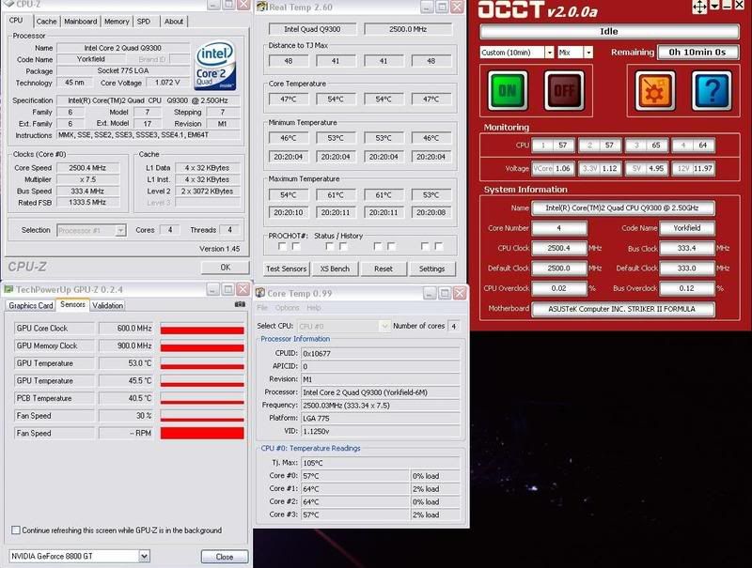Click the OCCT Idle status bar
The height and width of the screenshot is (568, 752).
tap(609, 31)
